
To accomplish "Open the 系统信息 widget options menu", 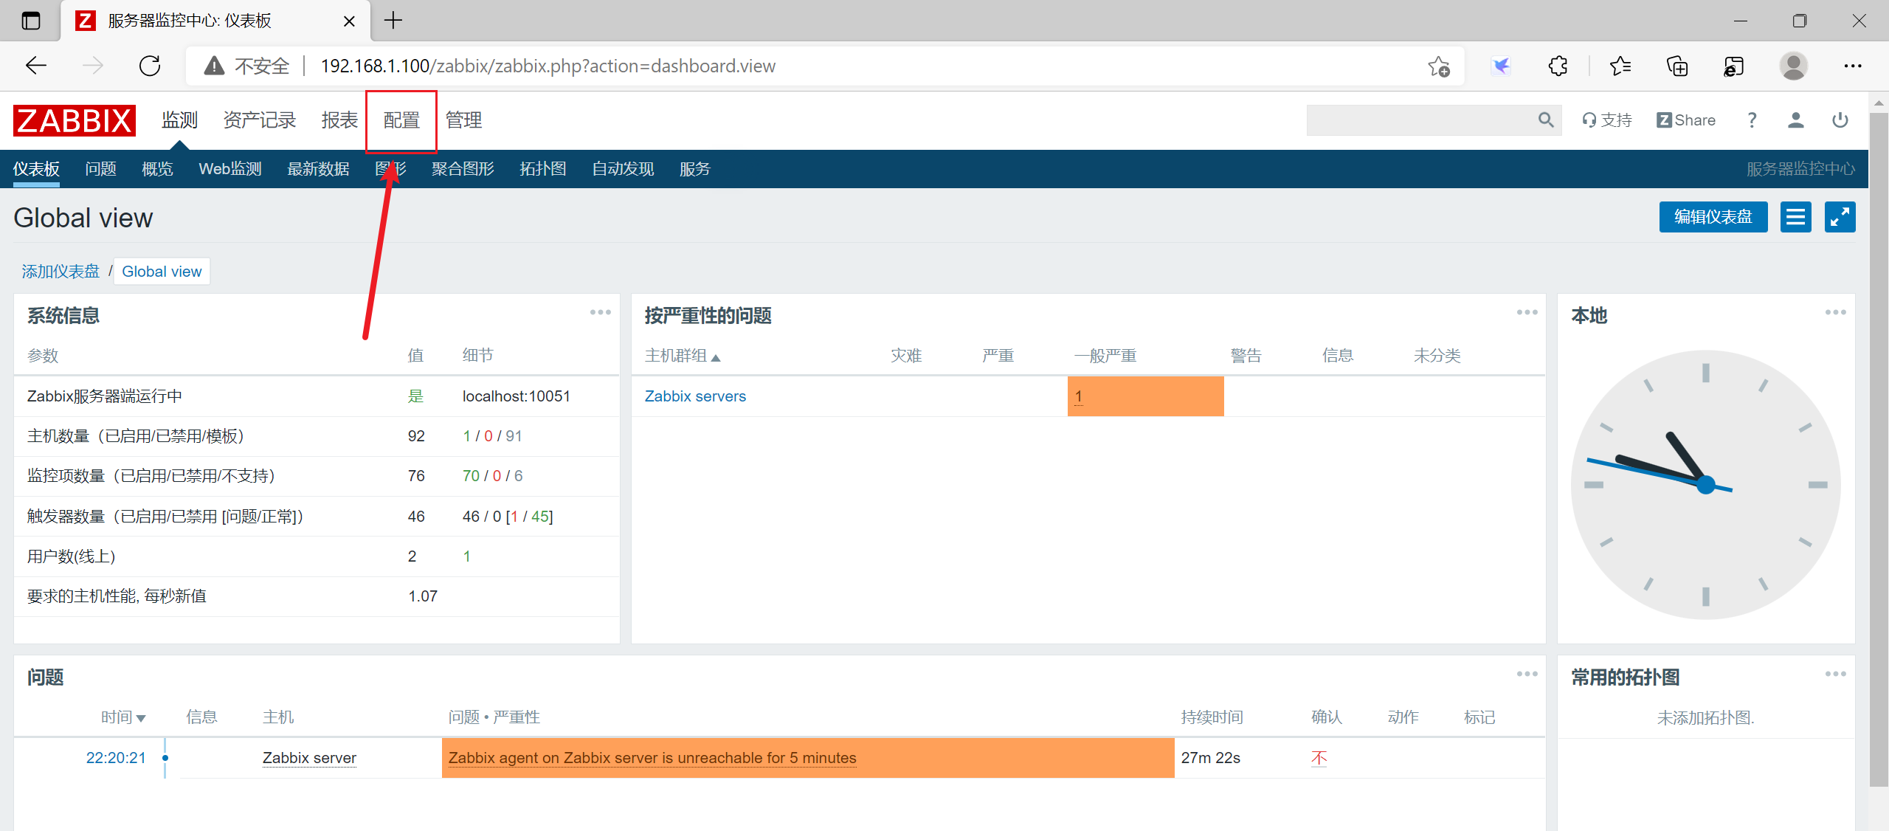I will click(x=601, y=312).
